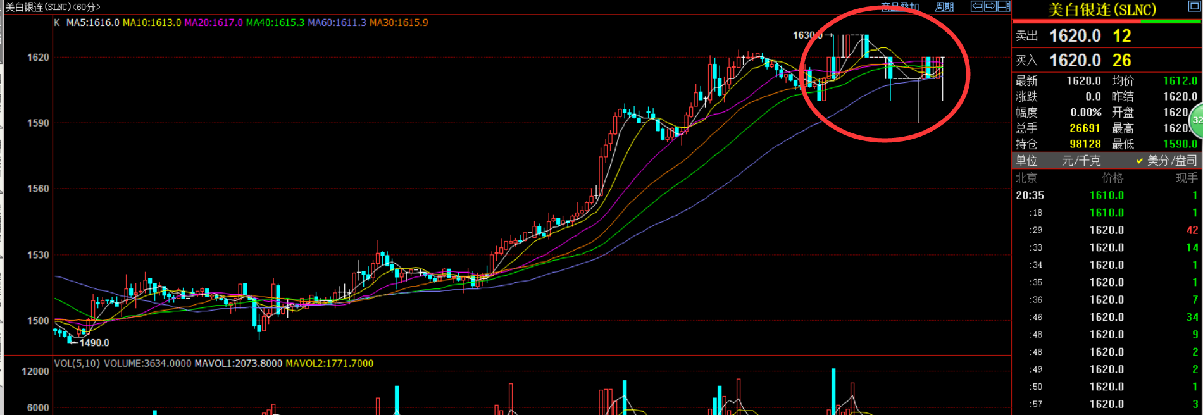This screenshot has height=415, width=1203.
Task: Open the 产品叠加 overlay menu
Action: click(899, 6)
